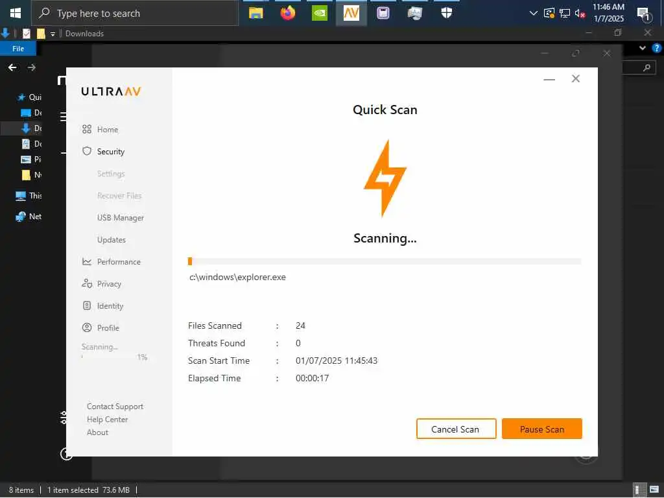
Task: Click the Threats Found label
Action: 217,344
